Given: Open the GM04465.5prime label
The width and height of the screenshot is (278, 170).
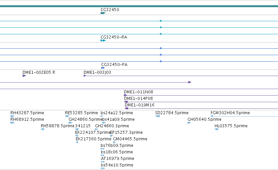Looking at the screenshot, I should tap(130, 139).
